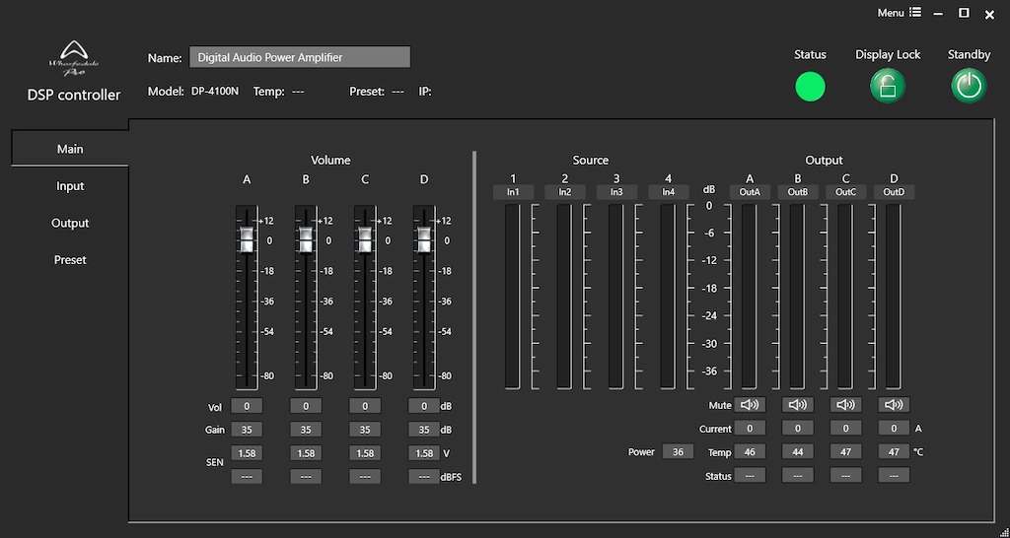Select the Main tab
Image resolution: width=1010 pixels, height=538 pixels.
[x=70, y=149]
